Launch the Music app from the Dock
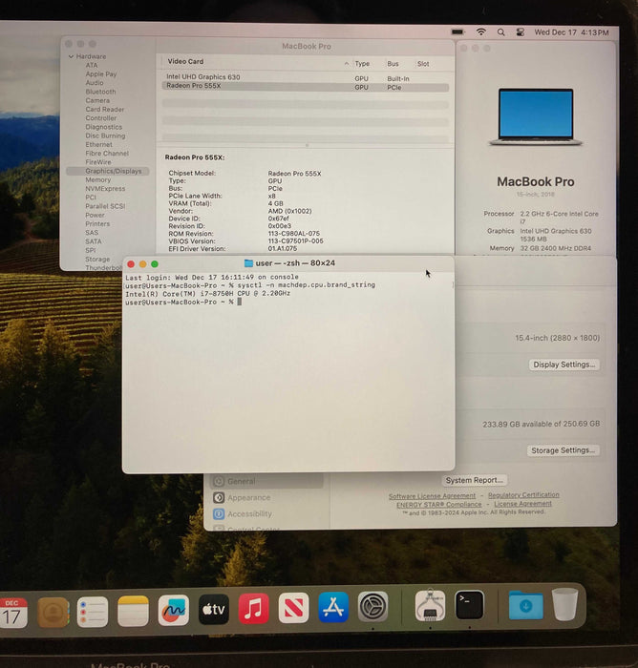 [x=253, y=609]
